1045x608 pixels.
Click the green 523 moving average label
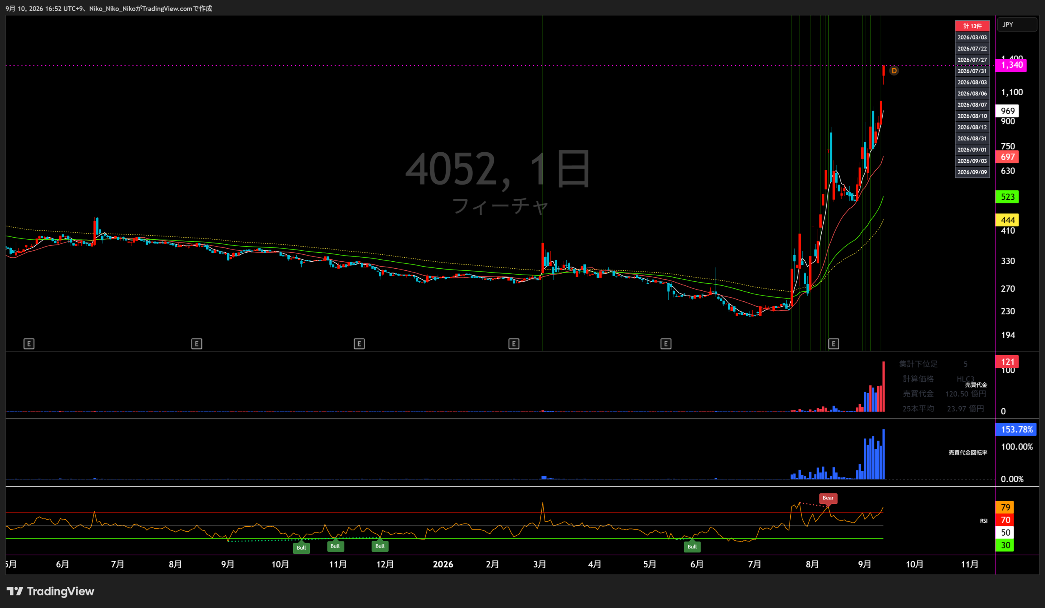[x=1007, y=197]
